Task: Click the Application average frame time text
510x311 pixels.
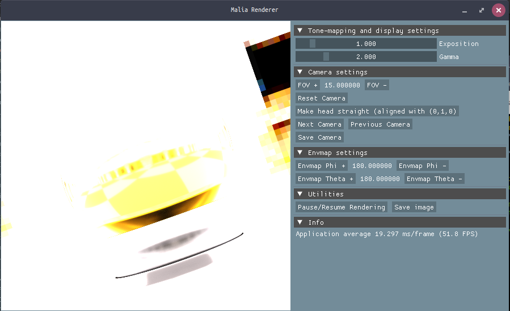Action: pos(387,234)
